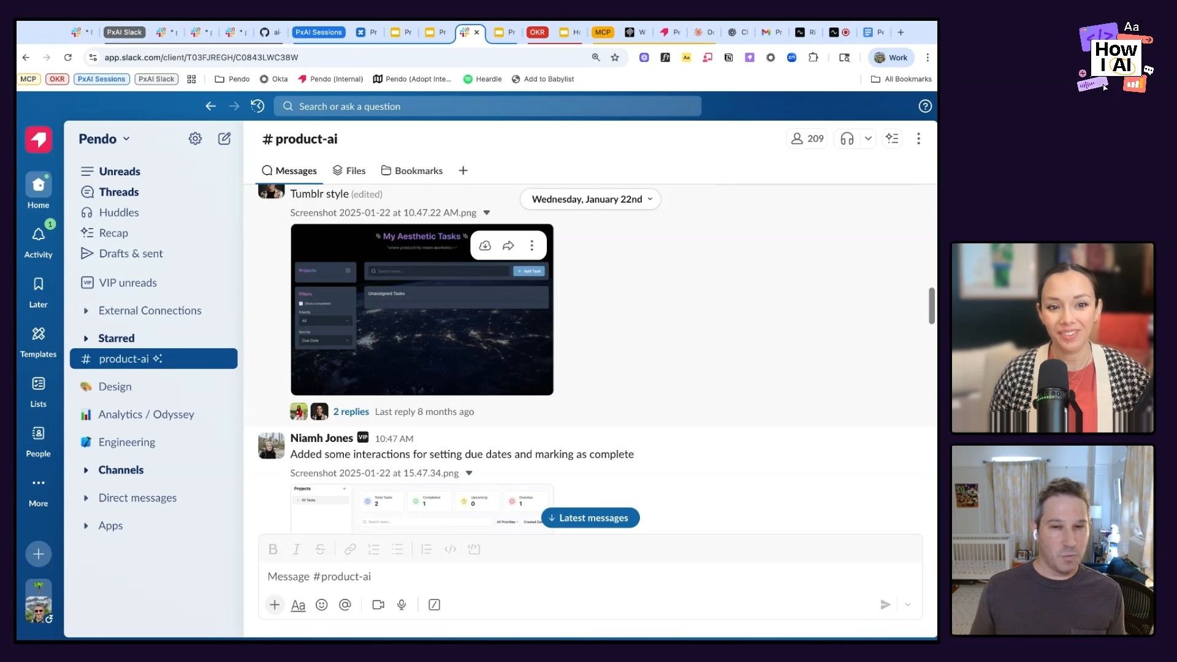Insert bulleted list in composer
1177x662 pixels.
(x=397, y=549)
